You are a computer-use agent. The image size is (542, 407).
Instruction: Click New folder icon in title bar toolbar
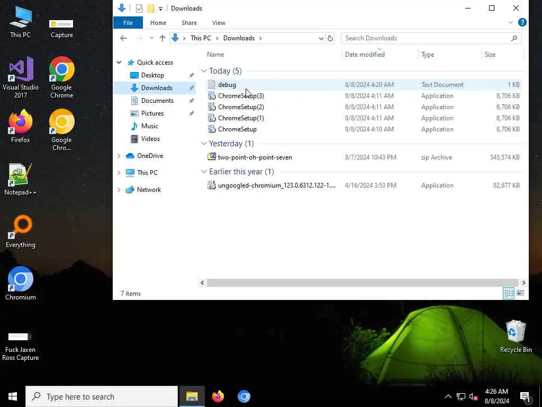151,8
